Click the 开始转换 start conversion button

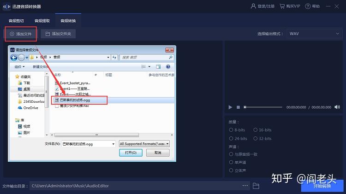(x=322, y=186)
